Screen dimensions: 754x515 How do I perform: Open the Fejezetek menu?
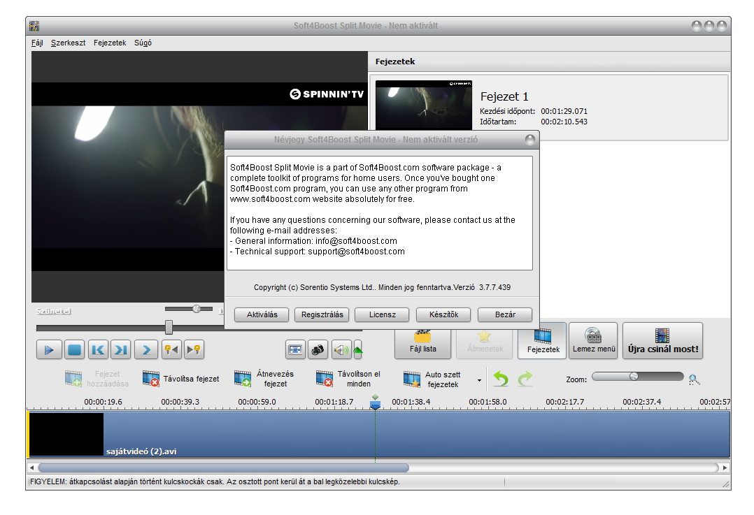pyautogui.click(x=110, y=43)
